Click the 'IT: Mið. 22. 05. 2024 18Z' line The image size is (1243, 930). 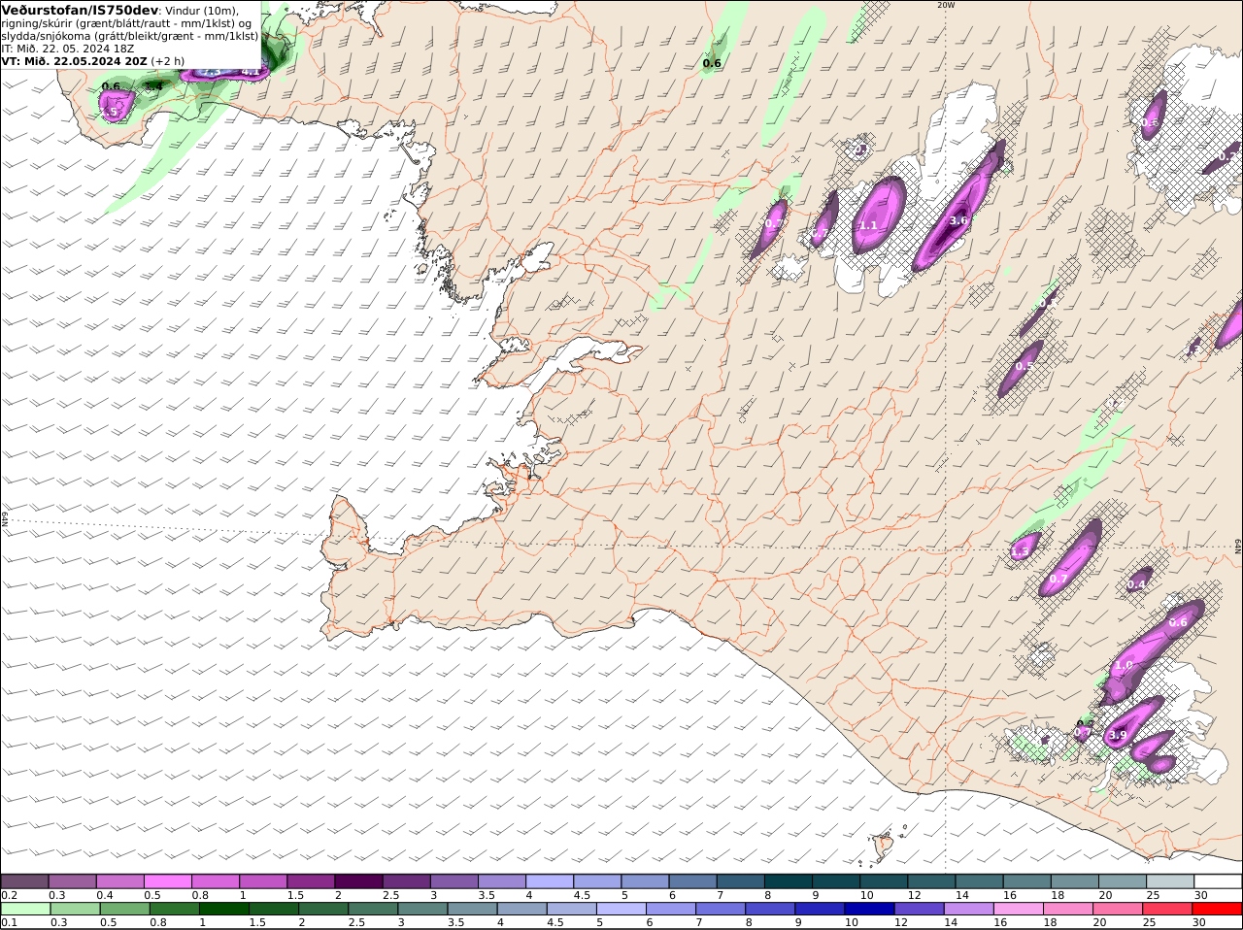pyautogui.click(x=68, y=49)
